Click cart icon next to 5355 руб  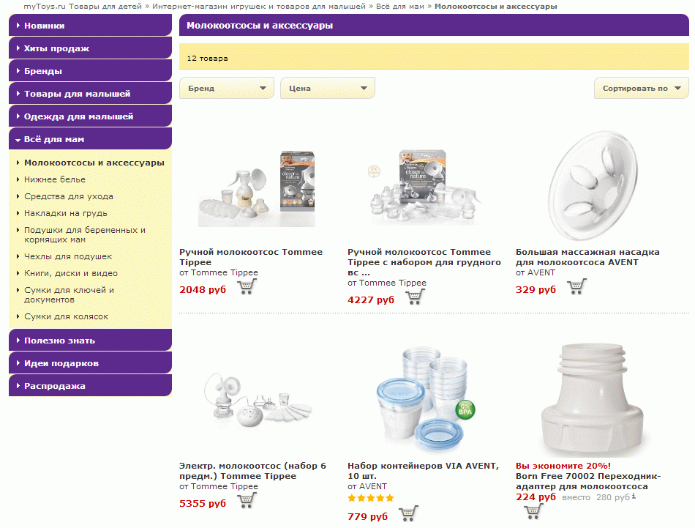[x=247, y=500]
